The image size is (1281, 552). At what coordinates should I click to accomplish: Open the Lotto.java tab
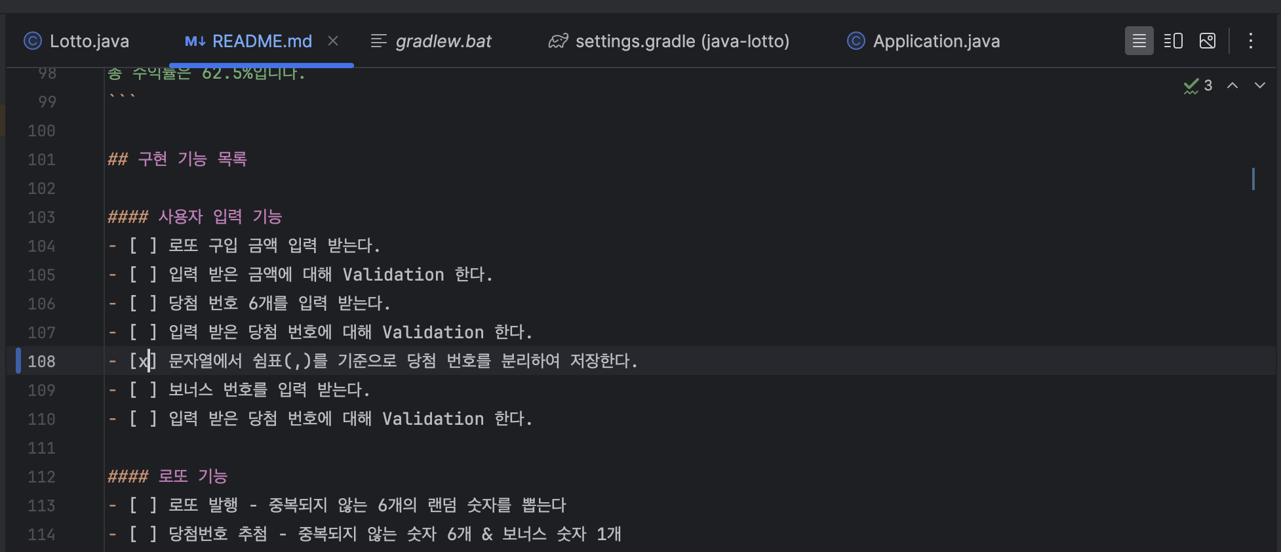(77, 41)
